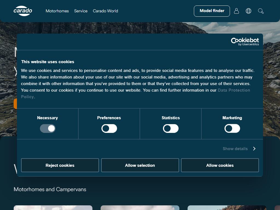The height and width of the screenshot is (210, 280).
Task: Open the Motorhomes navigation menu
Action: [x=57, y=11]
